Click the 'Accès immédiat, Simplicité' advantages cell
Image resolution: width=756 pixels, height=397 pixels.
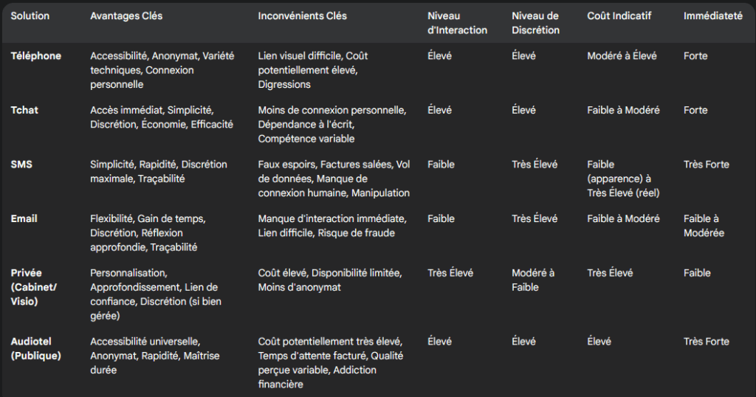(x=162, y=117)
